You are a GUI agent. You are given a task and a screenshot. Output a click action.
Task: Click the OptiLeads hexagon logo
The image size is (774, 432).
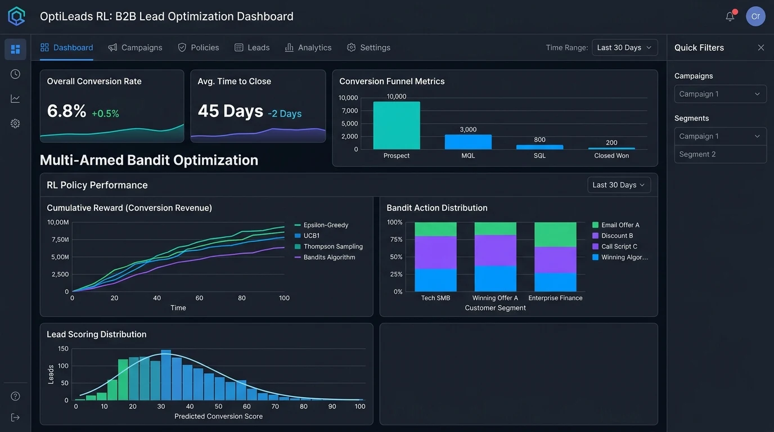(x=16, y=16)
